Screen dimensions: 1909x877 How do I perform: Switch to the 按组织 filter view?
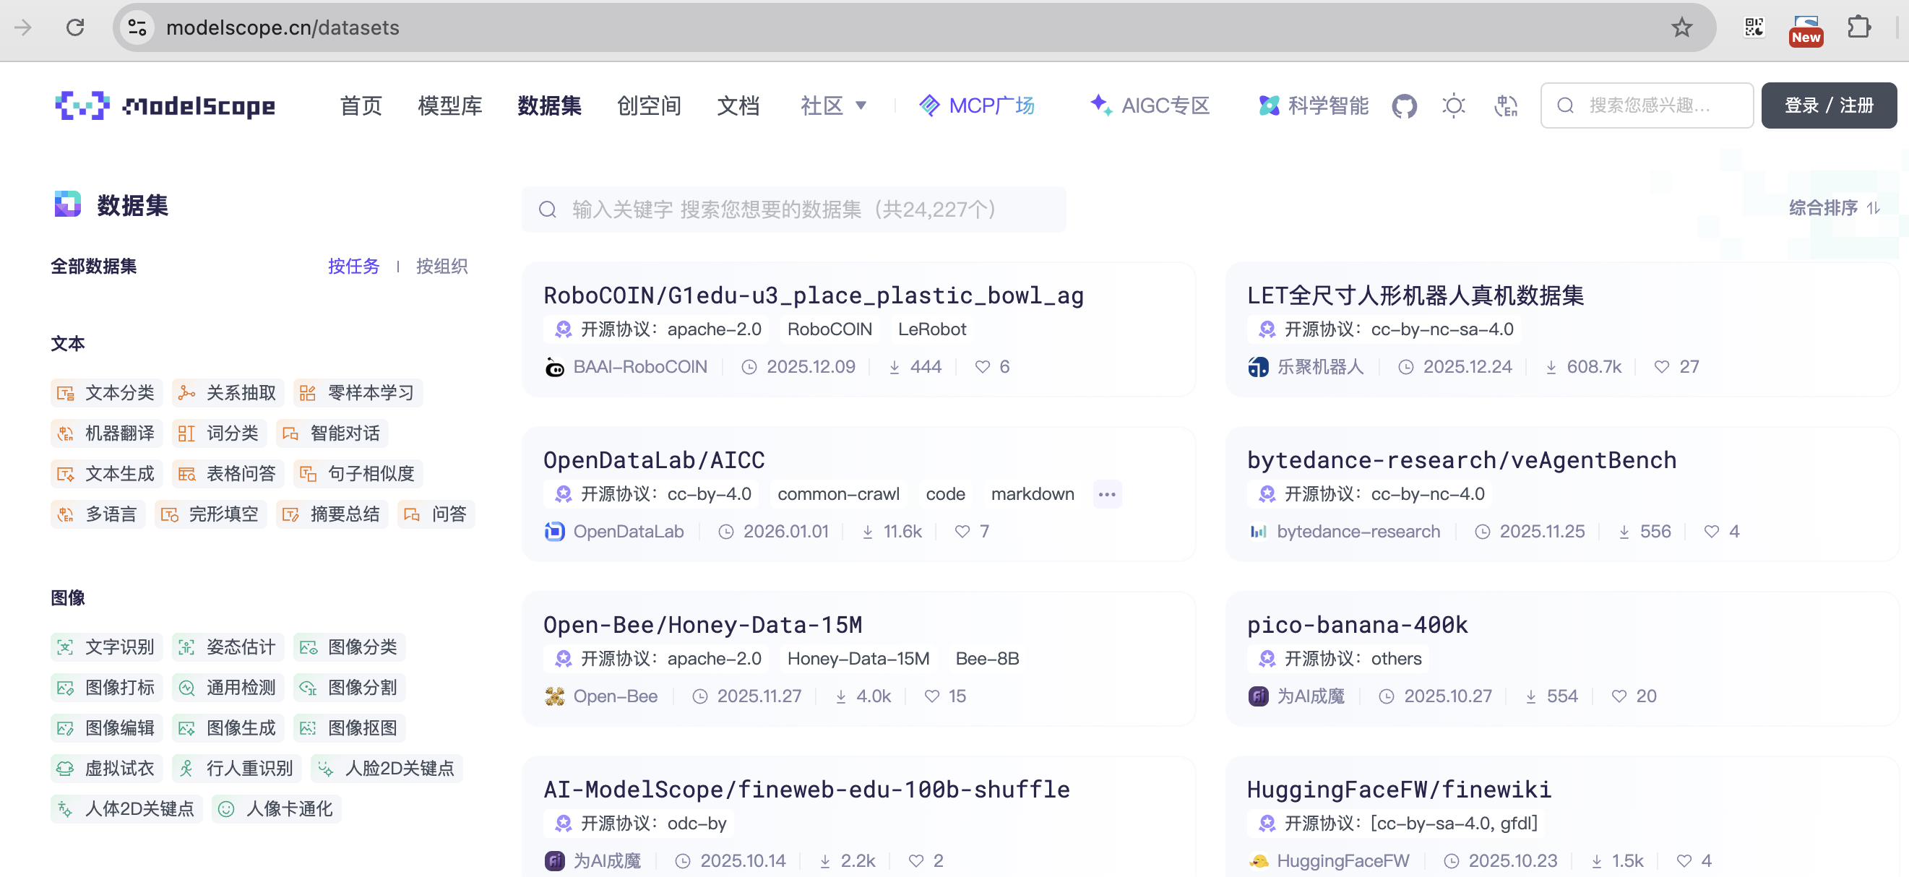(x=441, y=267)
